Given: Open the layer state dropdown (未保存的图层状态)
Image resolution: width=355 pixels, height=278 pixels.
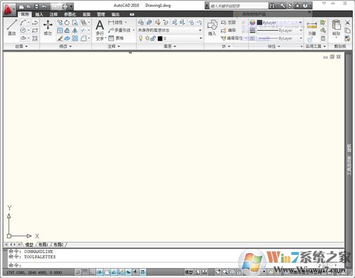Looking at the screenshot, I should coord(170,30).
